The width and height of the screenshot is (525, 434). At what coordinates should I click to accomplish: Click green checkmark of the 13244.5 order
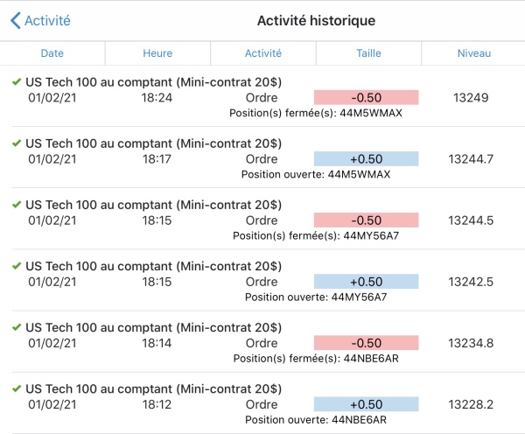point(16,204)
